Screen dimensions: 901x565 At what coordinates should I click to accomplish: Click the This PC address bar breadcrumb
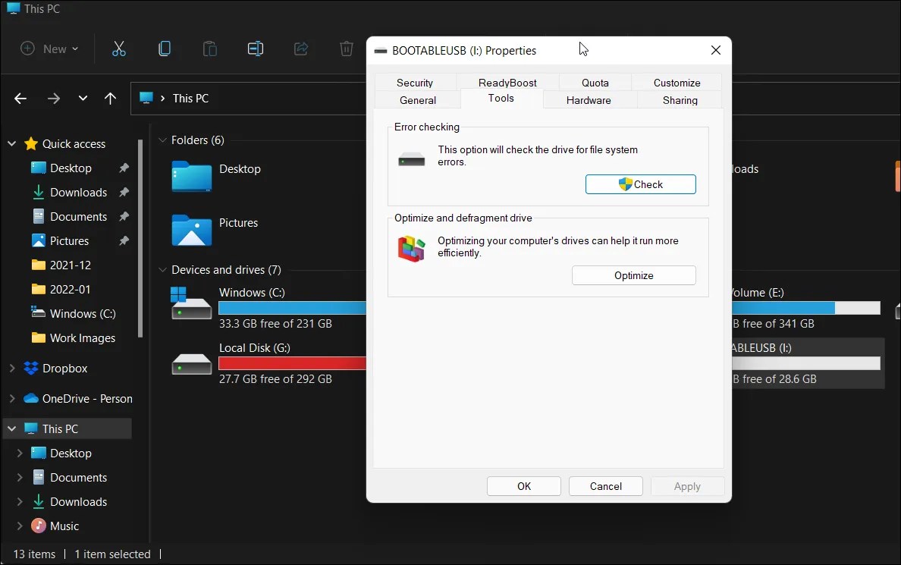coord(190,99)
